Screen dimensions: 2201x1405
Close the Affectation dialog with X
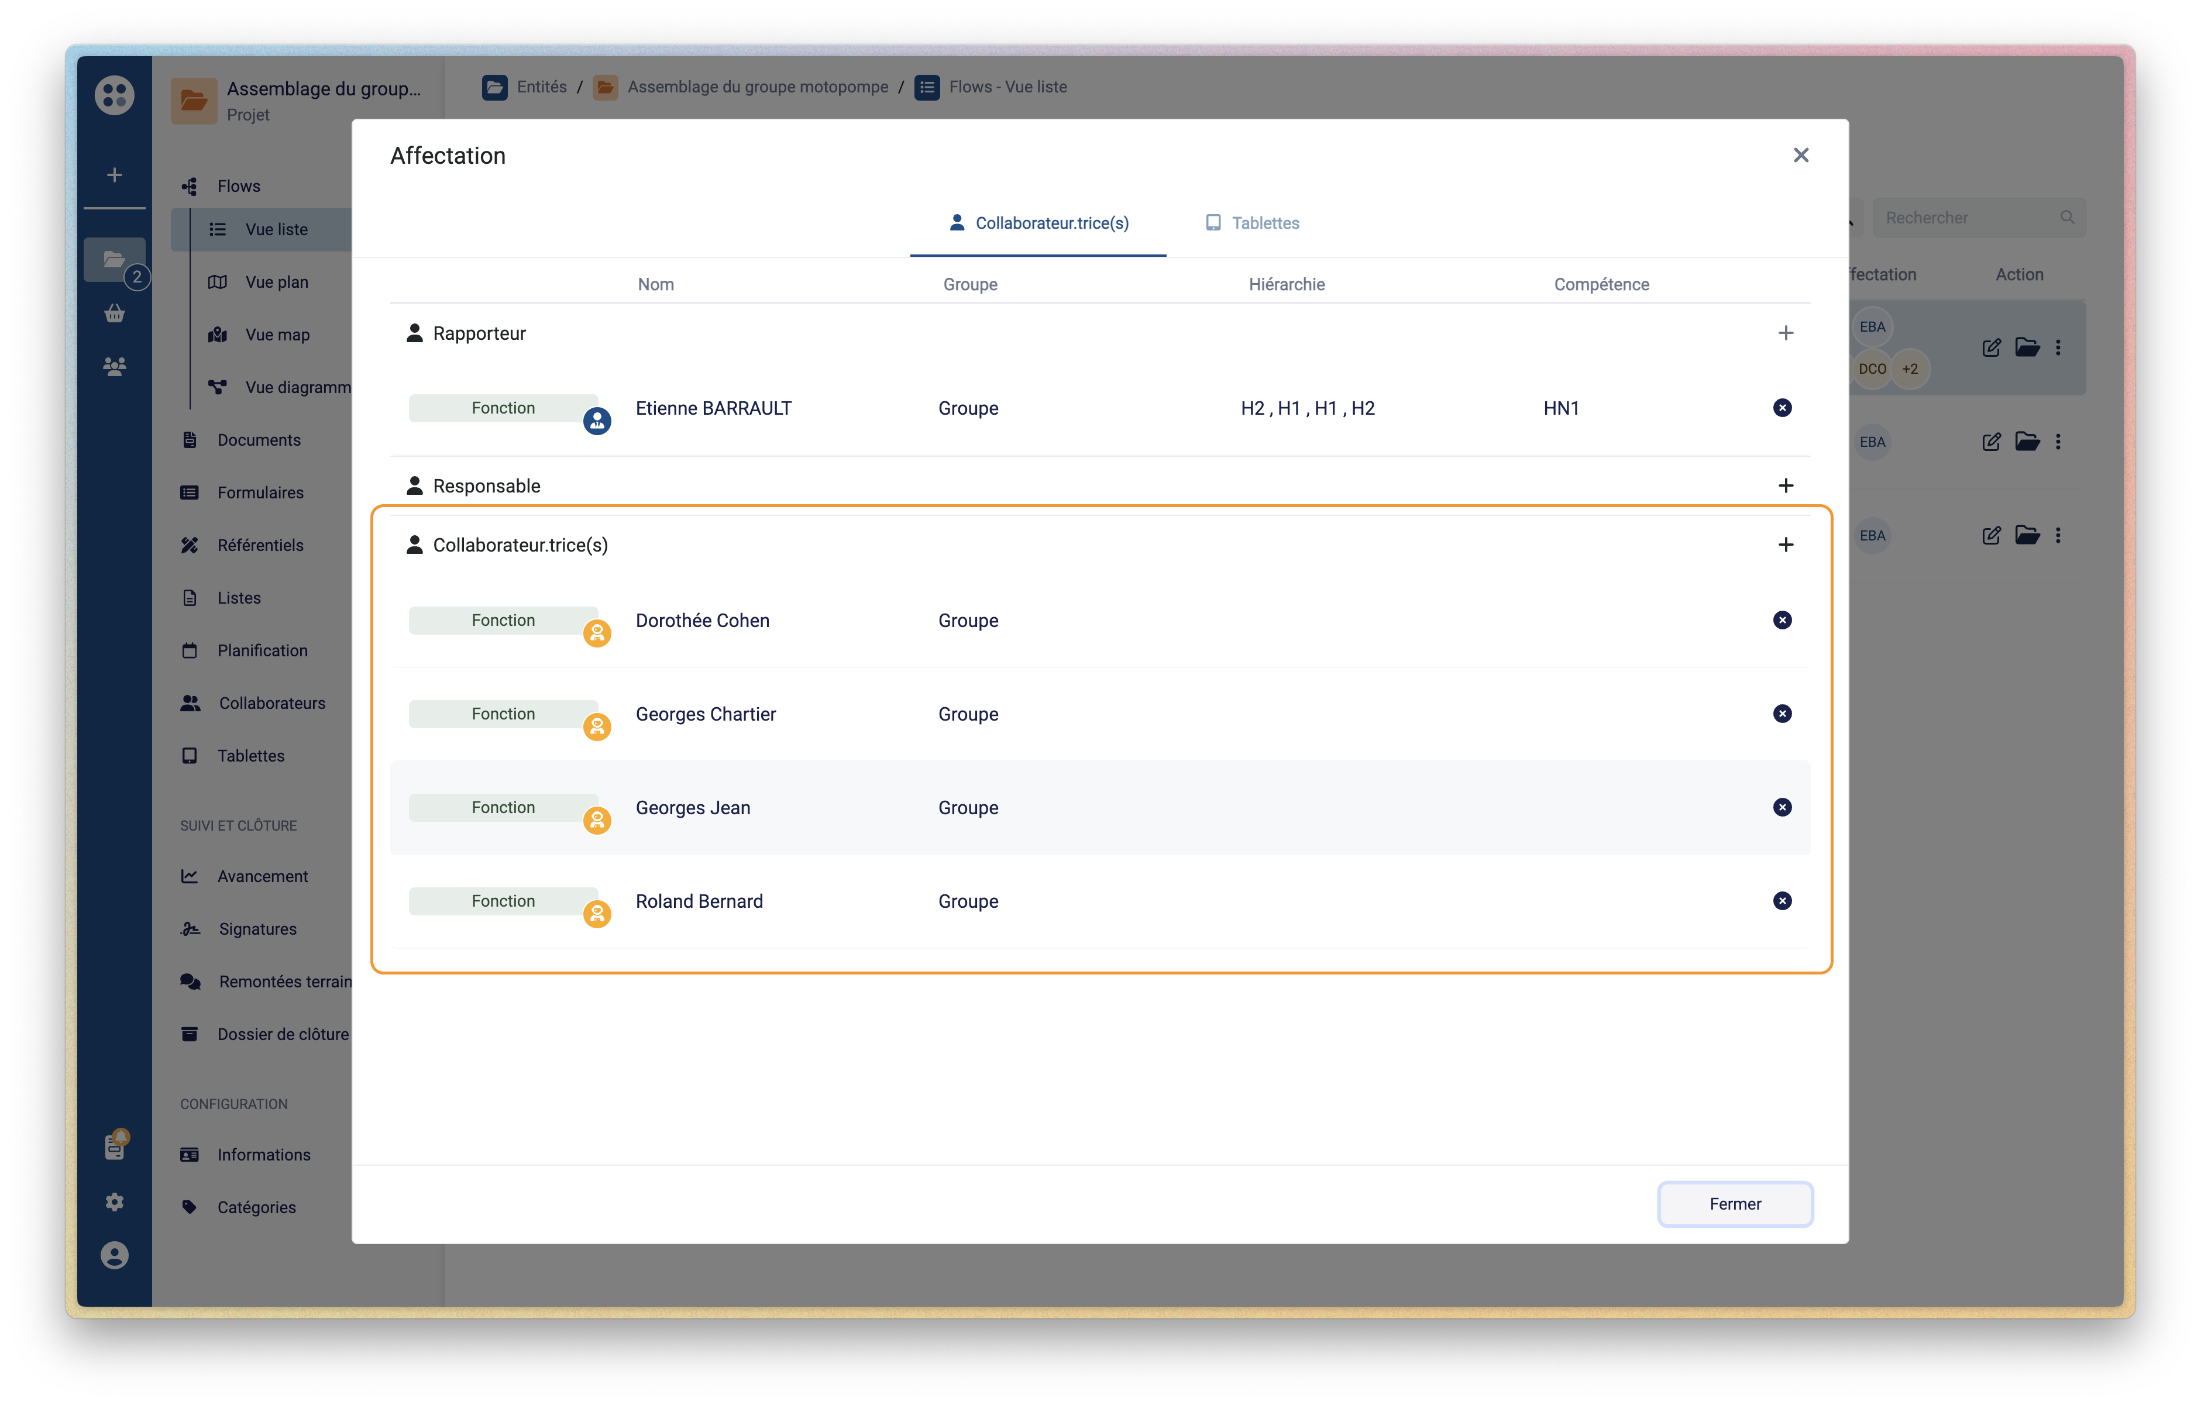click(1801, 156)
